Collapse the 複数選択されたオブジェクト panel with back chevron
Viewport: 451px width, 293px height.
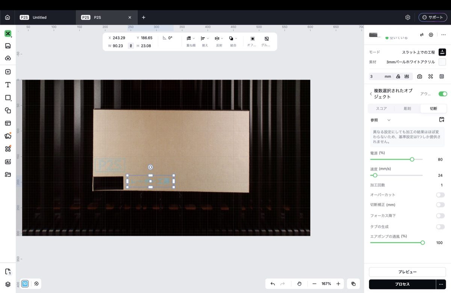[x=371, y=94]
